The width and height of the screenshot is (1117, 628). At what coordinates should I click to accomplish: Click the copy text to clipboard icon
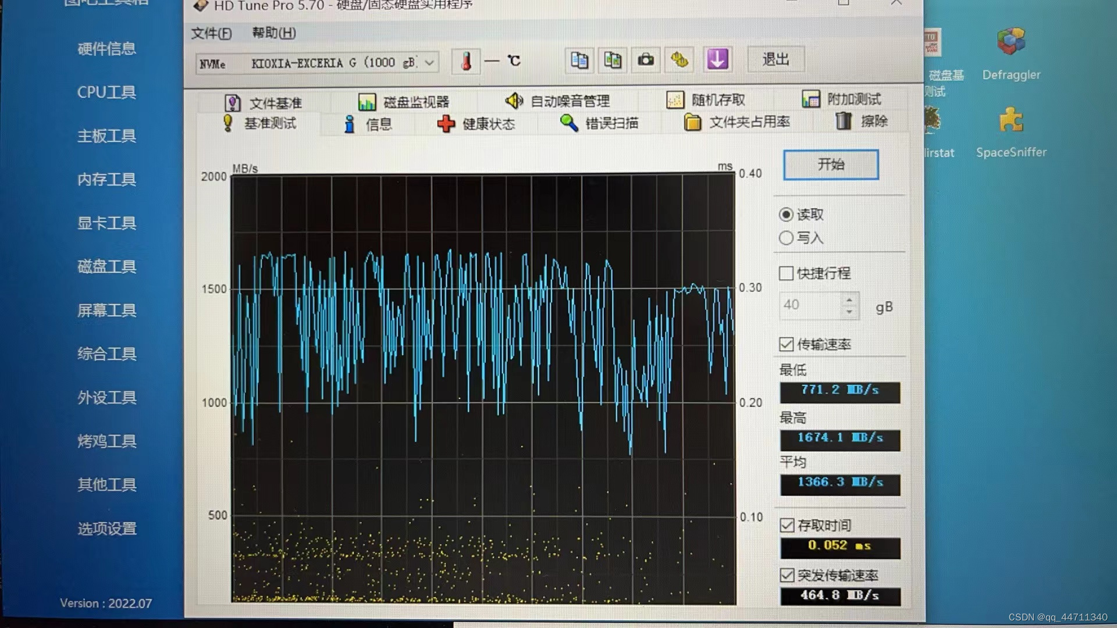click(579, 60)
